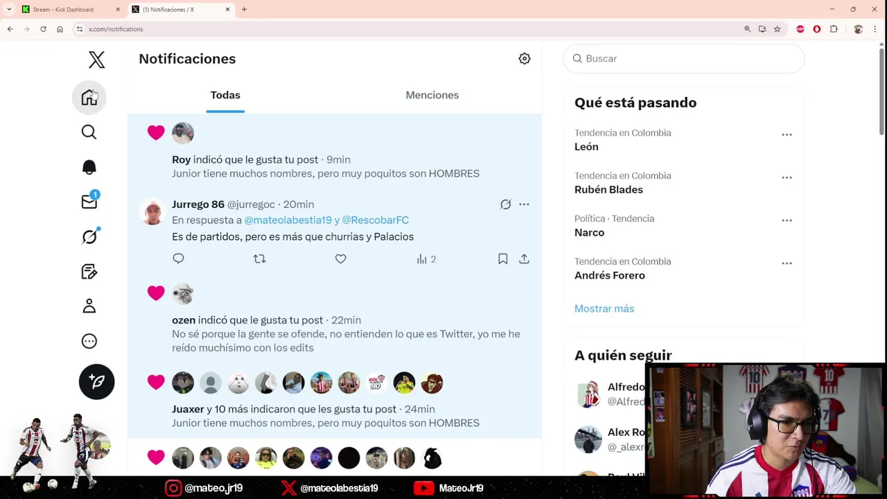Open options for Andrés Forero trend
This screenshot has height=499, width=887.
point(787,263)
